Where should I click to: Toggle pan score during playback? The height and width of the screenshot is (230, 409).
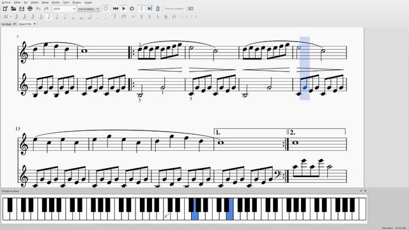150,8
